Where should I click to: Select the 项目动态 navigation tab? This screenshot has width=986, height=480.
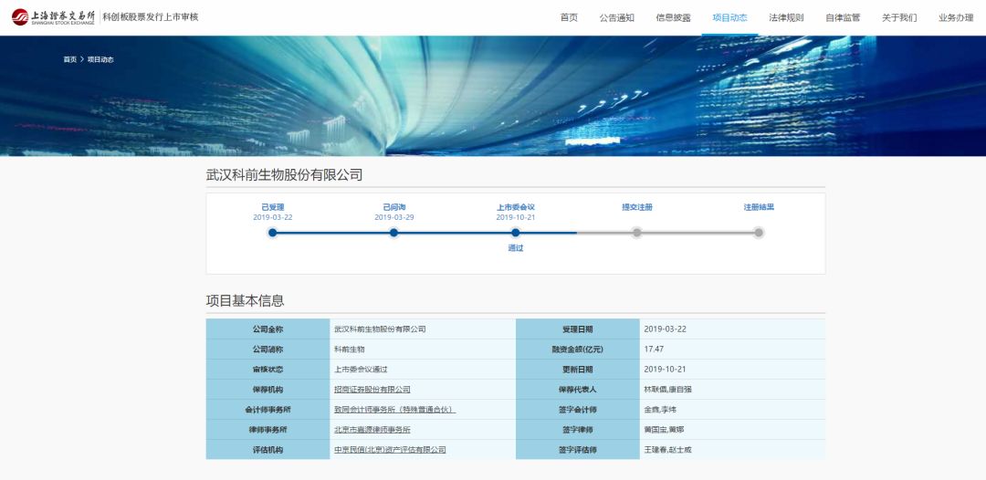(729, 17)
